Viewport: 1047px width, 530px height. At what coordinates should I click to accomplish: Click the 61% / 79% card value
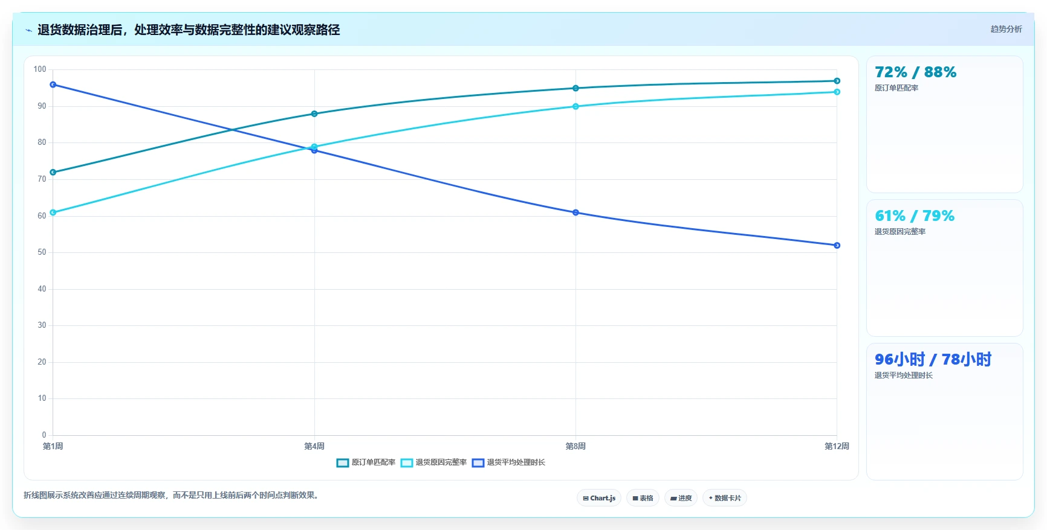(915, 216)
